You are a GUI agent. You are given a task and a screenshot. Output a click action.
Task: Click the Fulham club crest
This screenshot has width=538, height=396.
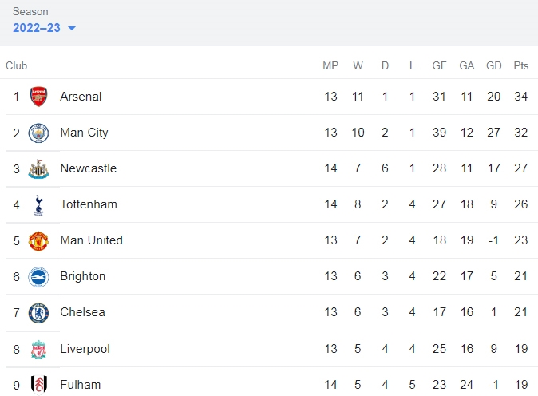[38, 384]
